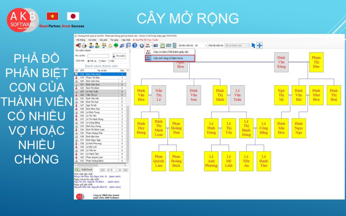This screenshot has height=216, width=346.
Task: Click the add member (green plus) icon
Action: coord(97,45)
